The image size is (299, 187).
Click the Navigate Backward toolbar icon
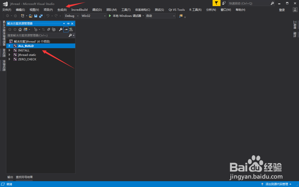tap(8, 16)
